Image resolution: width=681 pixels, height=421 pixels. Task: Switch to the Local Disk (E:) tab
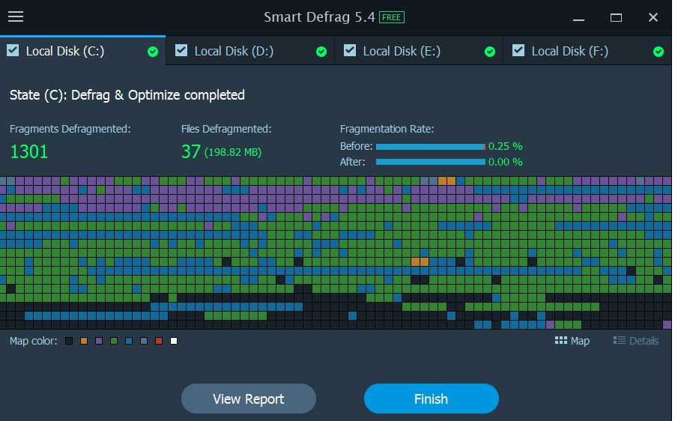click(419, 51)
